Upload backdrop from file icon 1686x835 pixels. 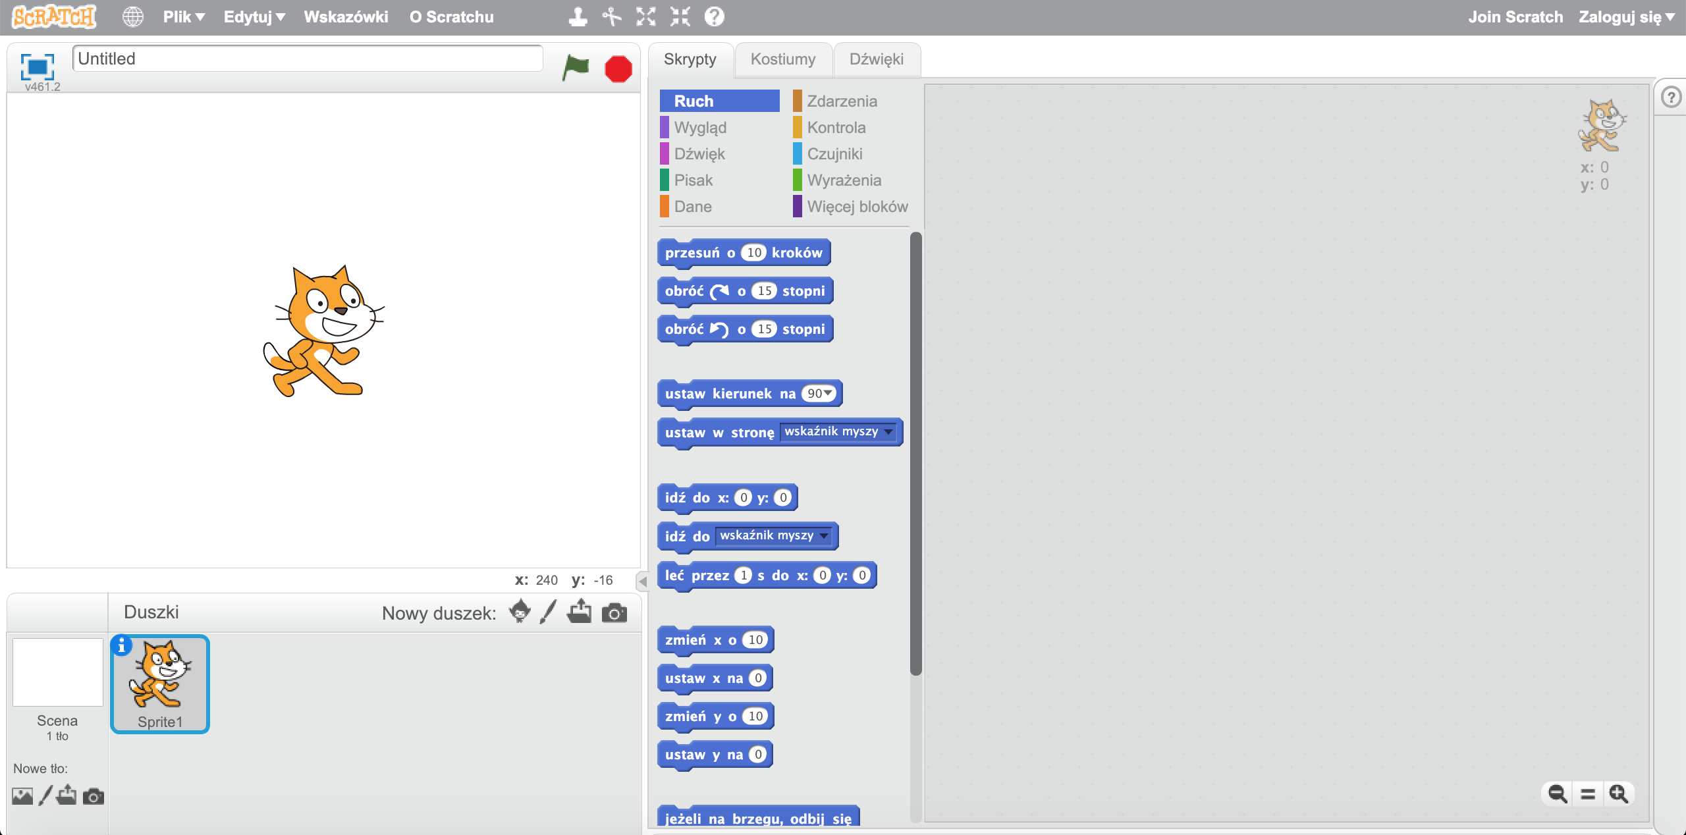tap(67, 795)
